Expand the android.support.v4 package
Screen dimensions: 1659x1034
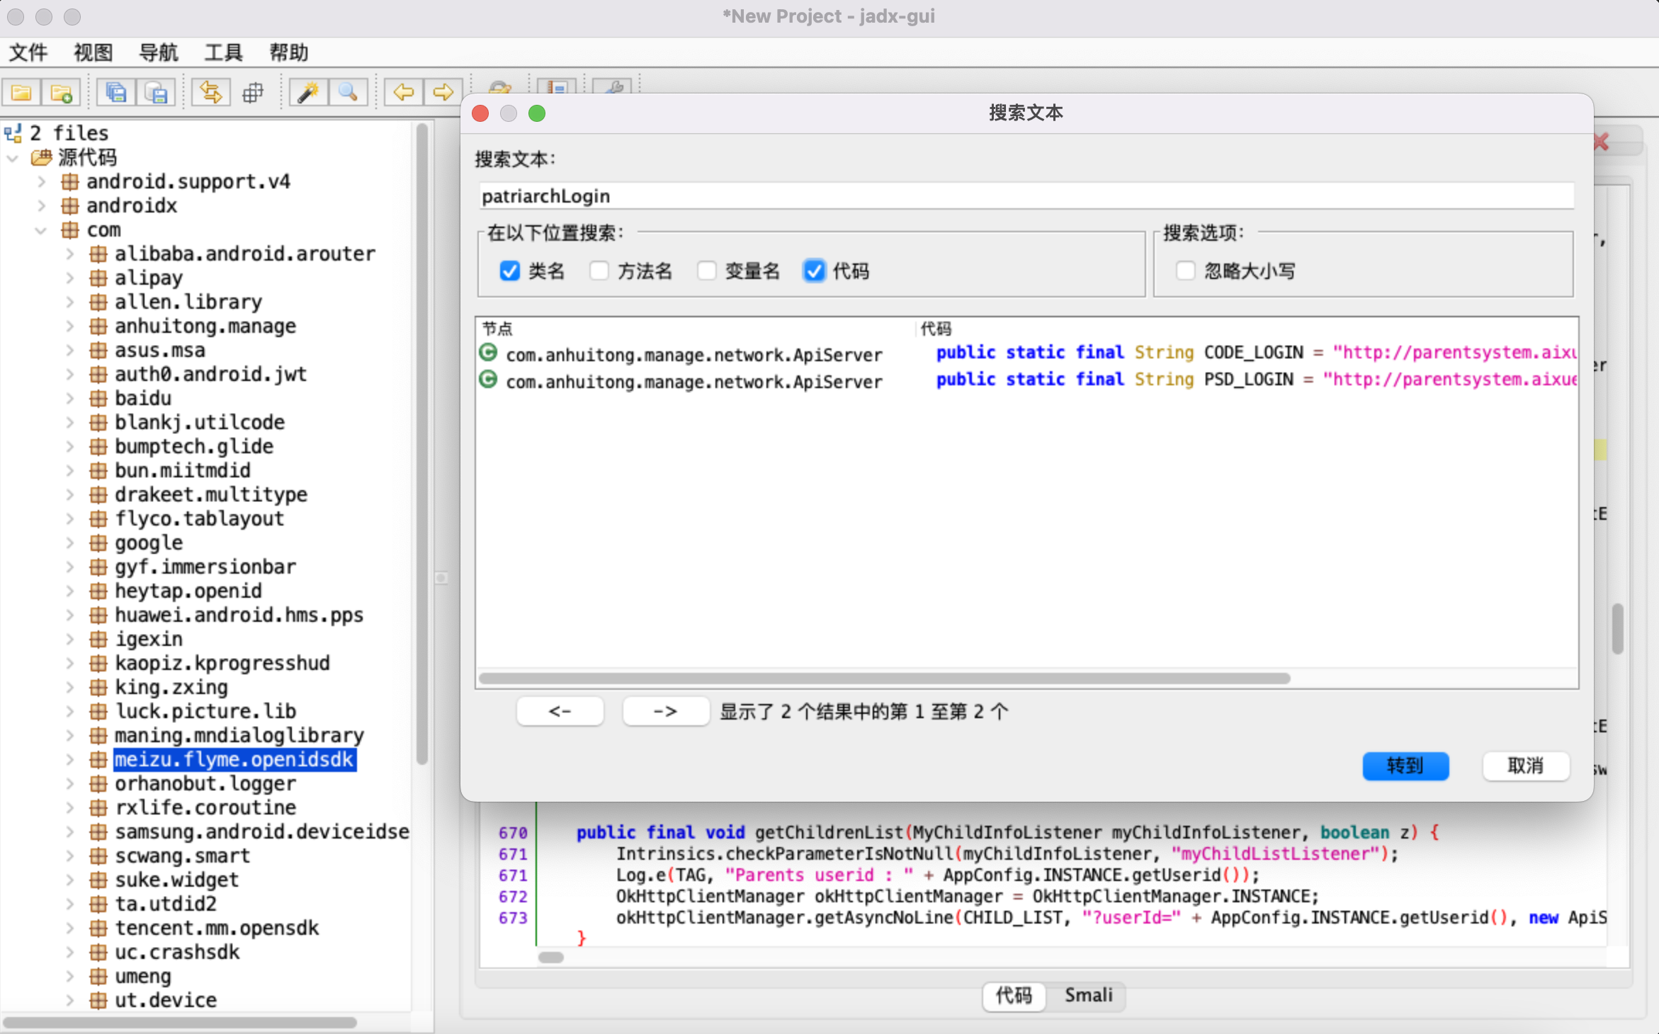click(42, 182)
